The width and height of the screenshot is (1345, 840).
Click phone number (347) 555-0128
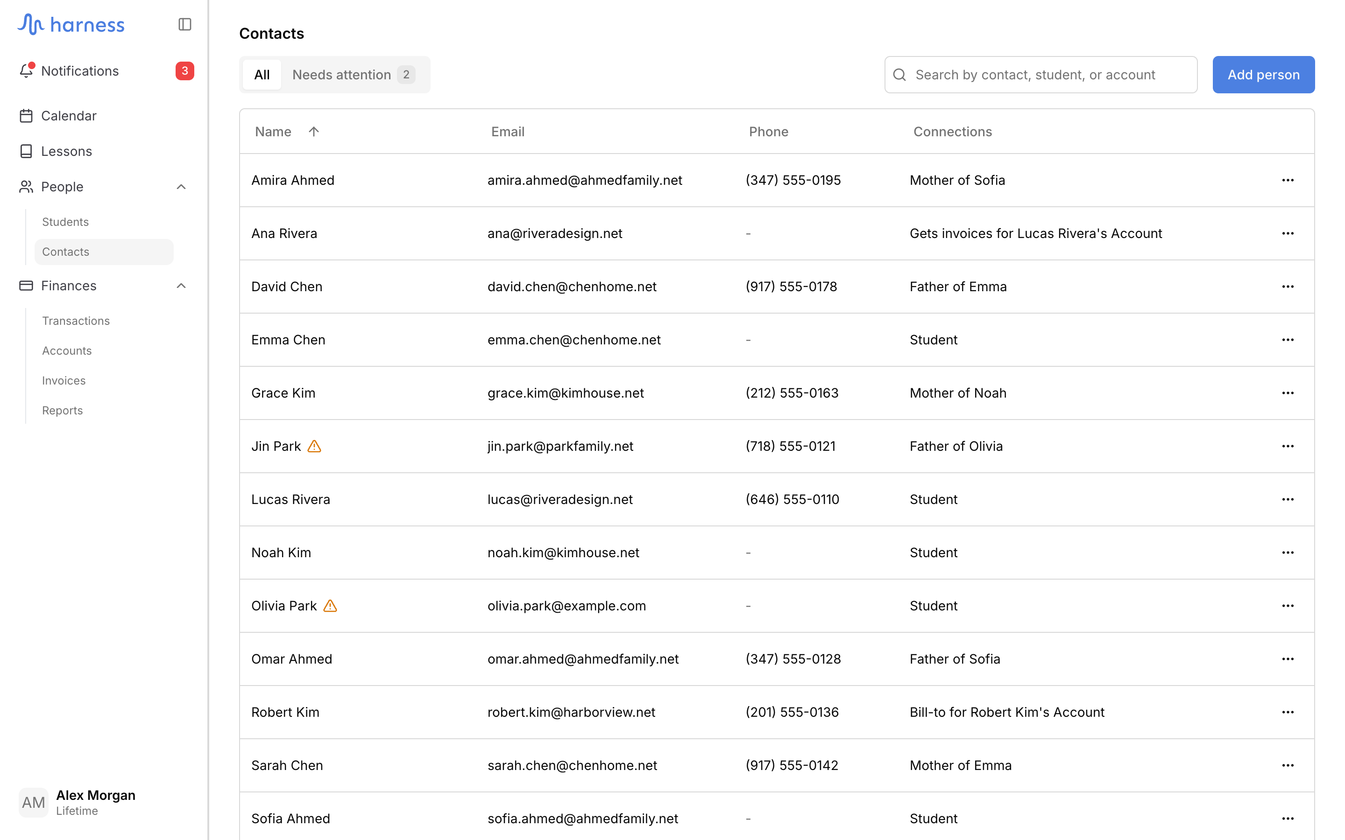tap(793, 659)
